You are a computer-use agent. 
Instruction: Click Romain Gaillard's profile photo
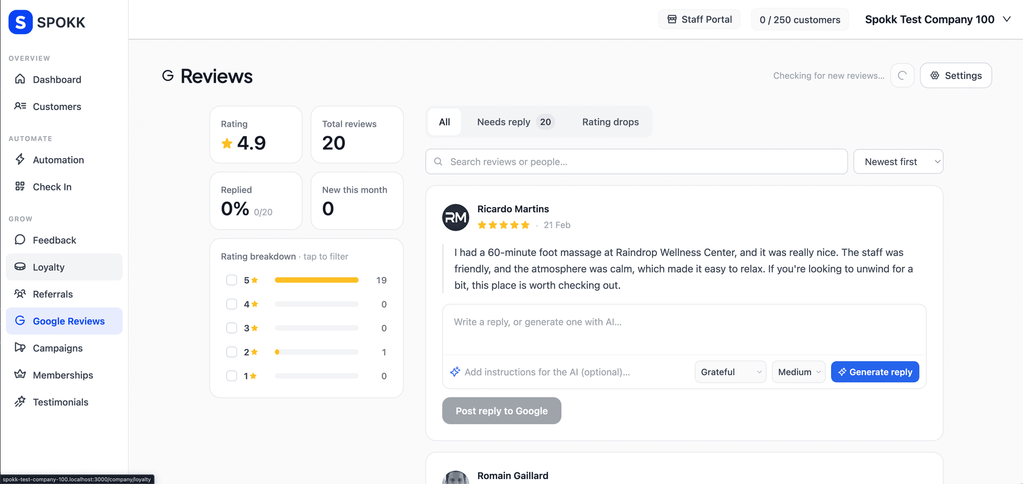pyautogui.click(x=455, y=477)
